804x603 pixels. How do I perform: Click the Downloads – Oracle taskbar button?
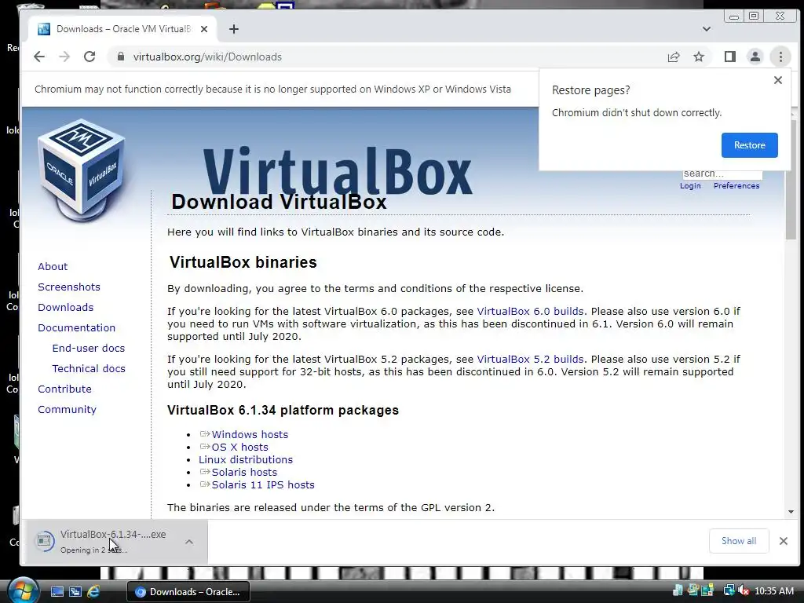pos(188,592)
